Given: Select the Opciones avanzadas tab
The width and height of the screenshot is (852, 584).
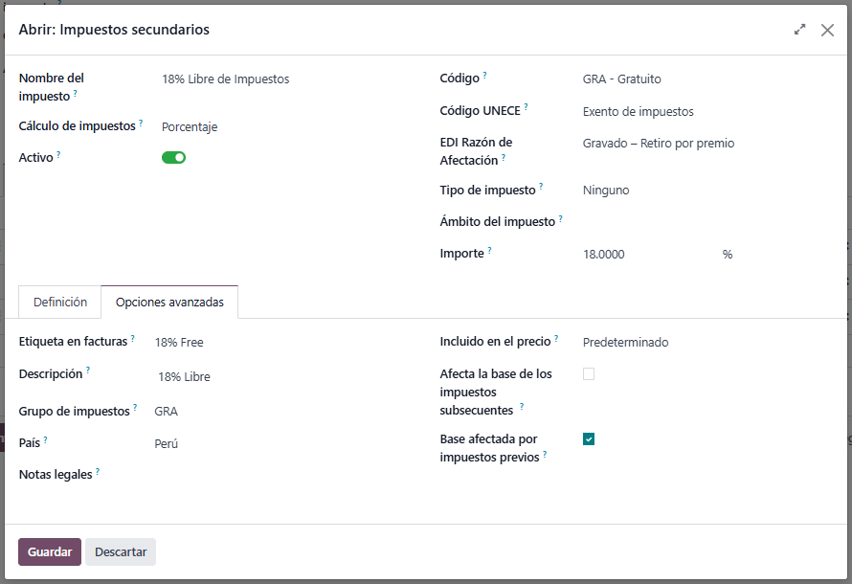Looking at the screenshot, I should point(169,303).
